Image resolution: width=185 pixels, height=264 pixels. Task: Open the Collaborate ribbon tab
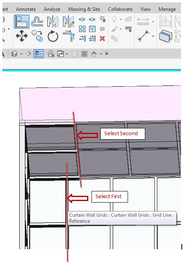pos(120,9)
